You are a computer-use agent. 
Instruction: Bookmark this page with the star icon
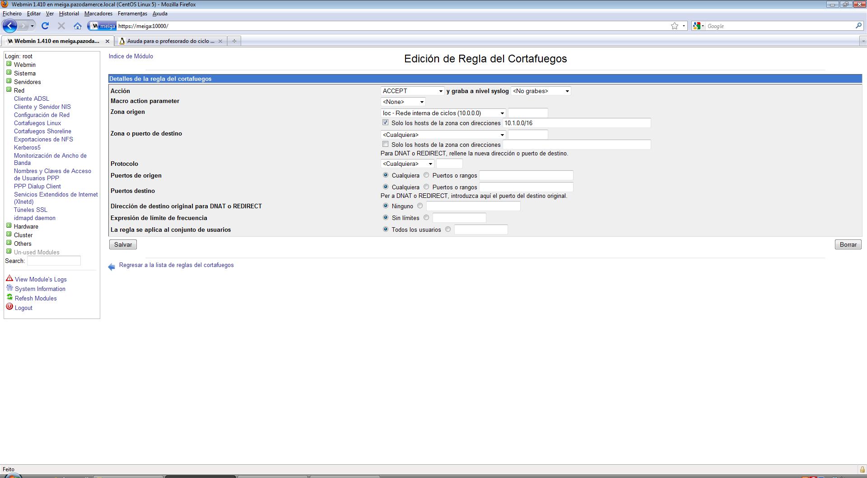(x=674, y=26)
